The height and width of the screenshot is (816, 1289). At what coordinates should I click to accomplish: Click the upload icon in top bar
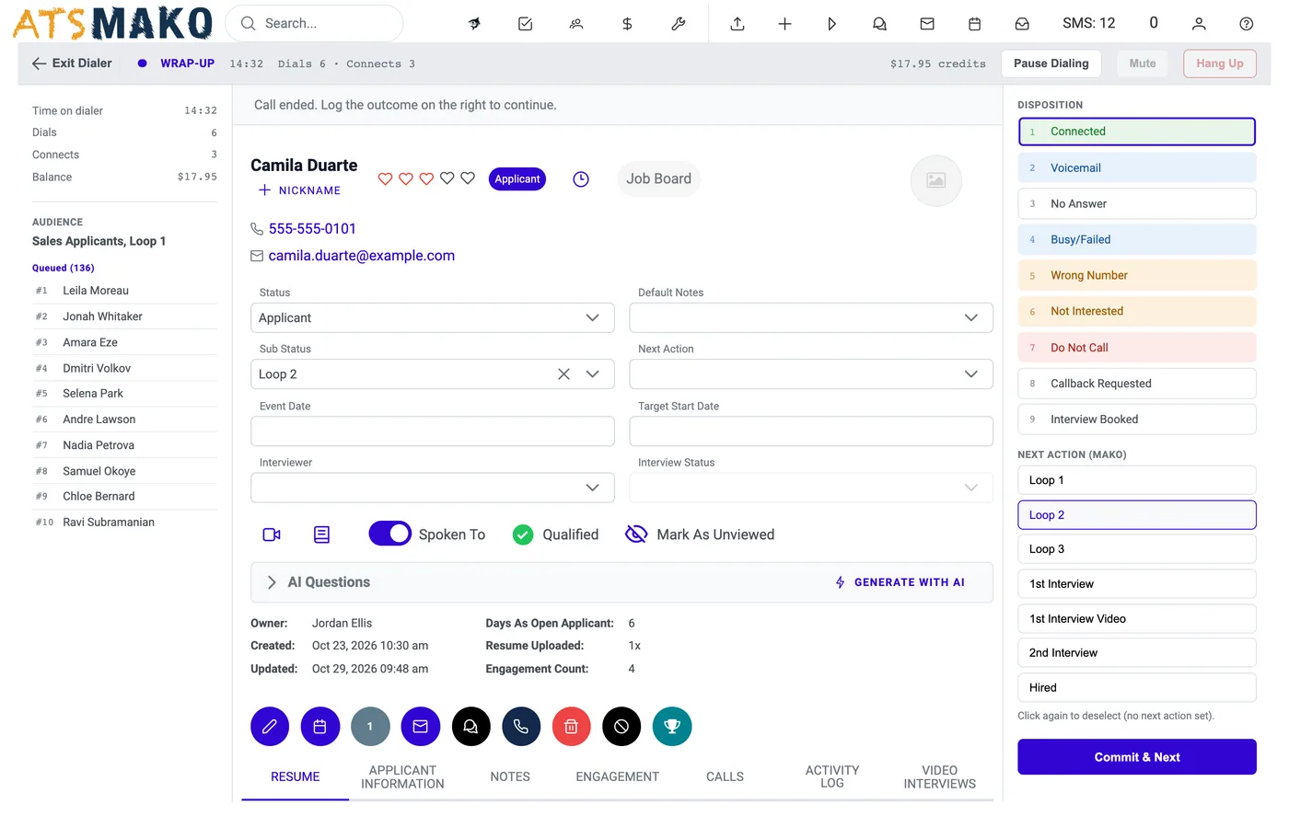tap(737, 24)
